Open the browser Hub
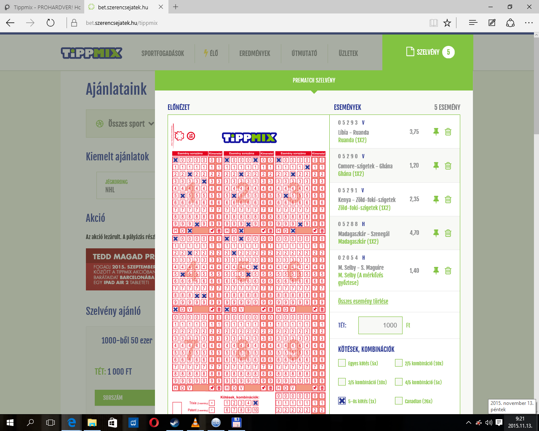Screen dimensions: 539x431 pos(473,23)
